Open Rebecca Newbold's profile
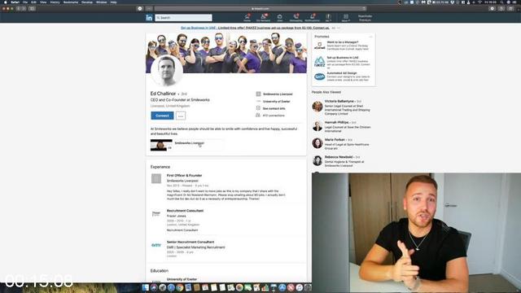Image resolution: width=521 pixels, height=293 pixels. 339,157
